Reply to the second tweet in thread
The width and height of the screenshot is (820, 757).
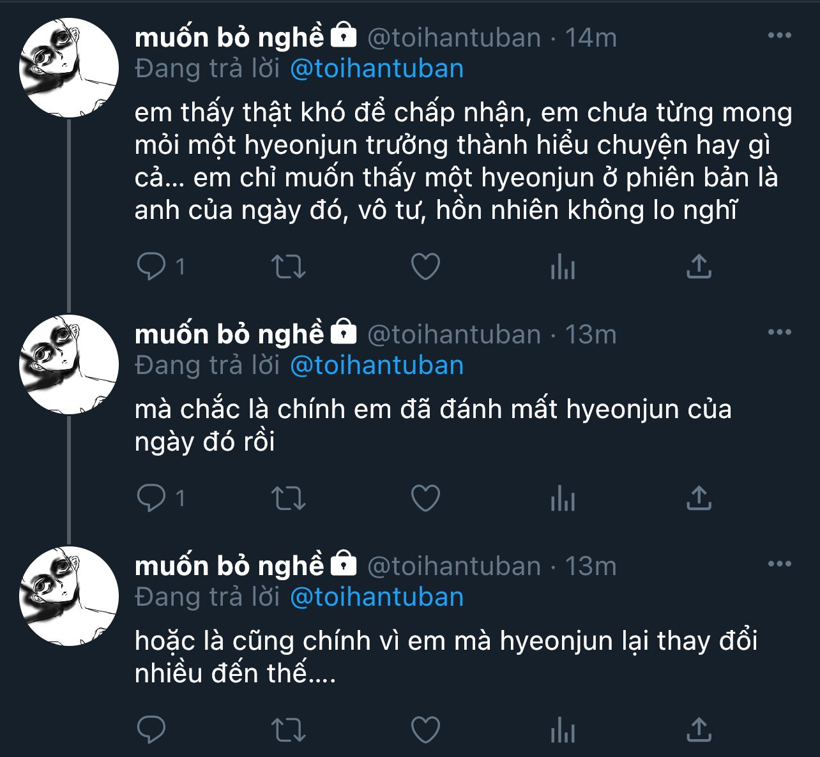(151, 498)
